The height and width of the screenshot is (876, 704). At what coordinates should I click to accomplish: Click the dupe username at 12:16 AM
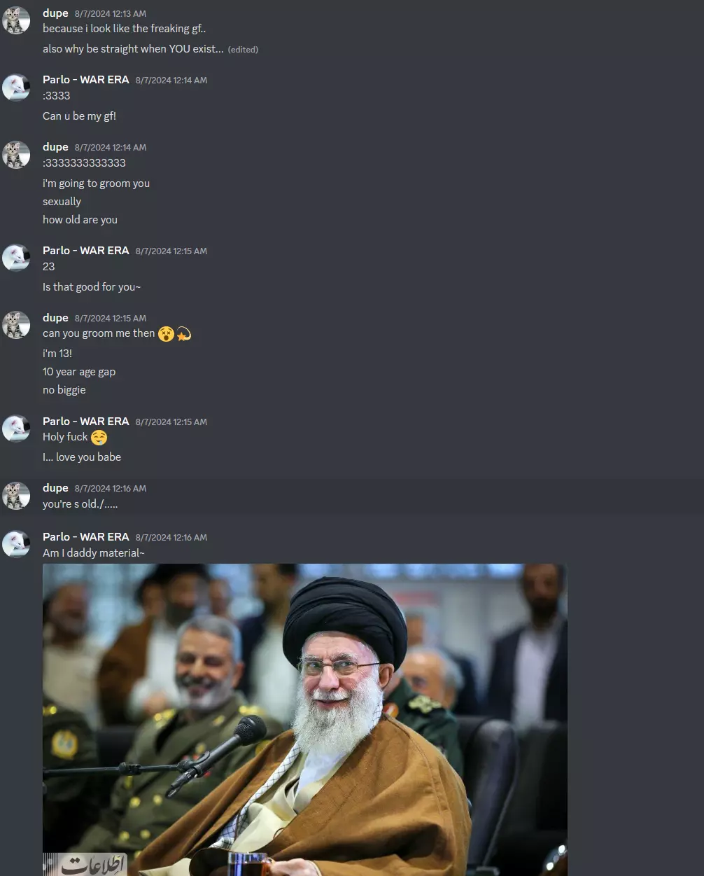click(x=55, y=488)
